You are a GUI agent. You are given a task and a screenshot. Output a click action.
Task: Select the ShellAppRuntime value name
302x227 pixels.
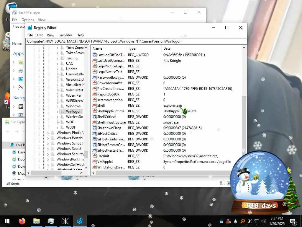tap(111, 111)
